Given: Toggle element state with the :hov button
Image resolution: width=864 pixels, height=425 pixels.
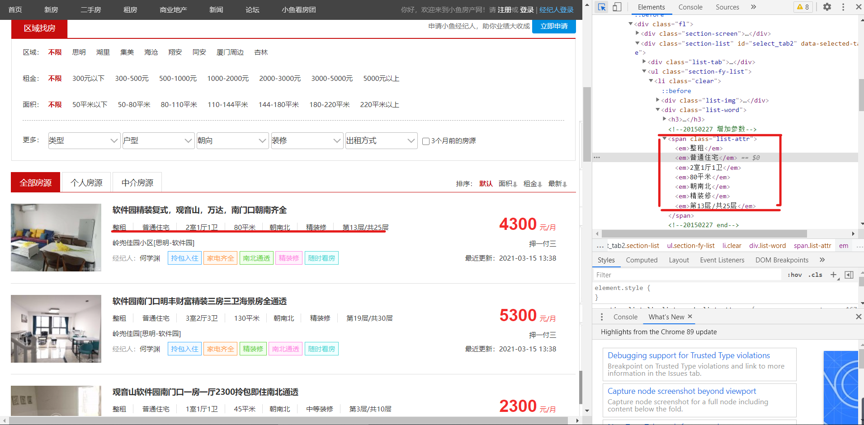Looking at the screenshot, I should tap(794, 275).
